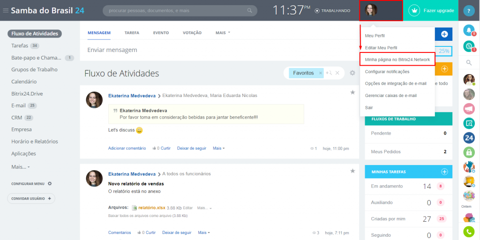Image resolution: width=480 pixels, height=240 pixels.
Task: Open the raised hands group chat avatar
Action: (x=469, y=167)
